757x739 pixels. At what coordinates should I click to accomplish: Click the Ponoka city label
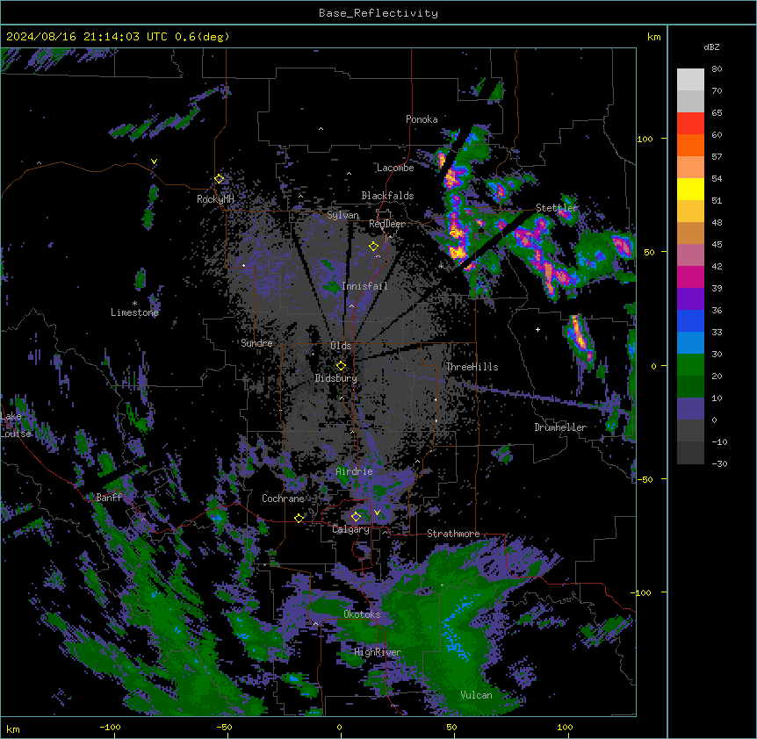[422, 119]
